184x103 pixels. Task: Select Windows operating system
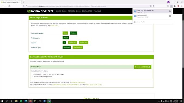tap(74, 33)
